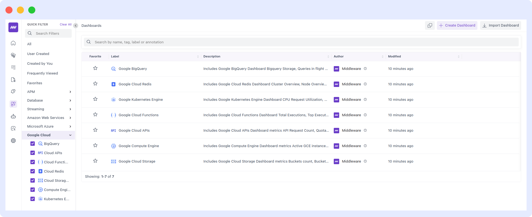Open the user monitoring icon in sidebar
Viewport: 532px width, 217px height.
click(x=13, y=128)
